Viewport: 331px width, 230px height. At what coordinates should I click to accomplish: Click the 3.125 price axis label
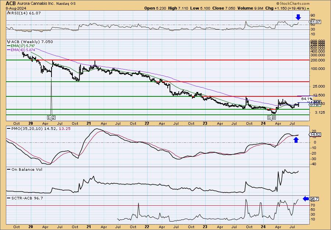point(320,113)
